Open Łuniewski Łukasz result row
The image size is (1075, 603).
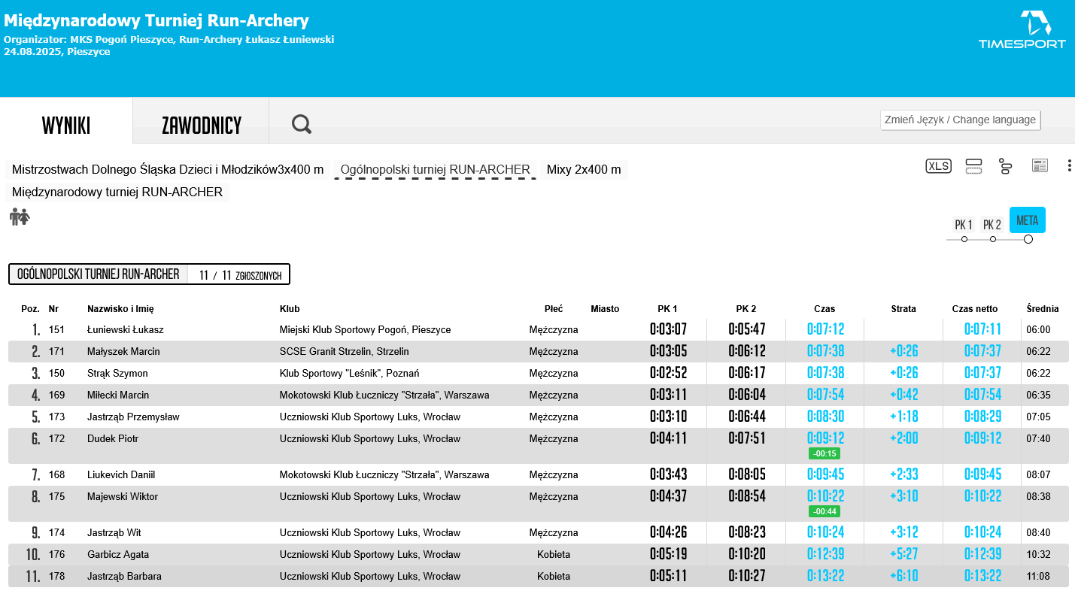point(126,329)
